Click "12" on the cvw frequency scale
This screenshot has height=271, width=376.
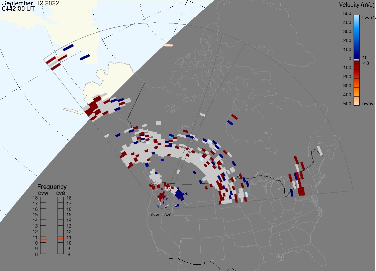point(35,232)
